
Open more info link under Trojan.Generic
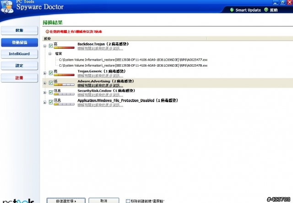100,76
